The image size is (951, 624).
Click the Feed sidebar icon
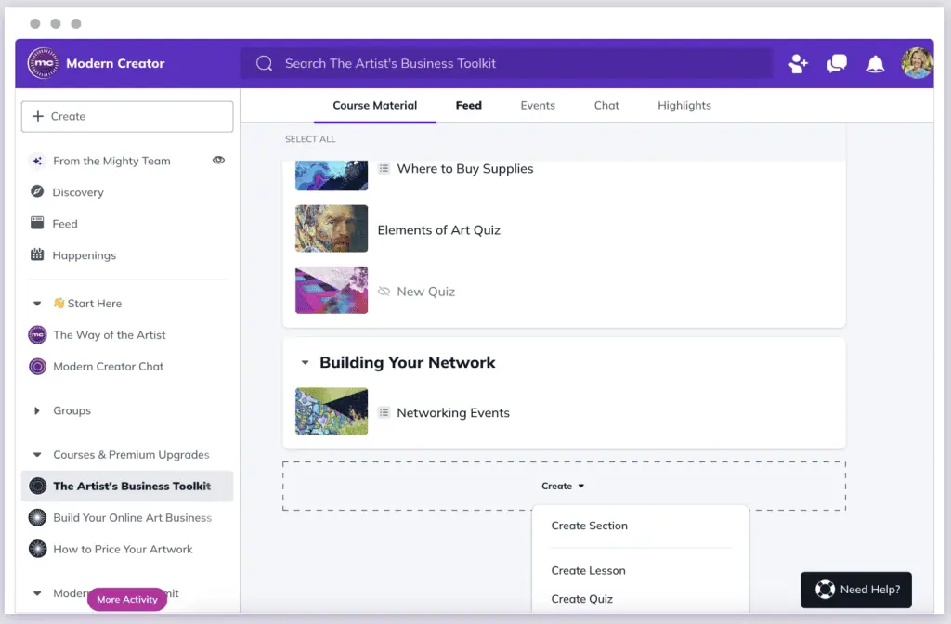tap(37, 223)
